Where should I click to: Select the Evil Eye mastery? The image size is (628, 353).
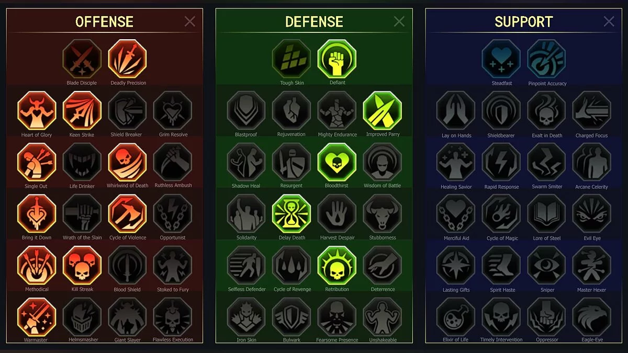[x=592, y=214]
